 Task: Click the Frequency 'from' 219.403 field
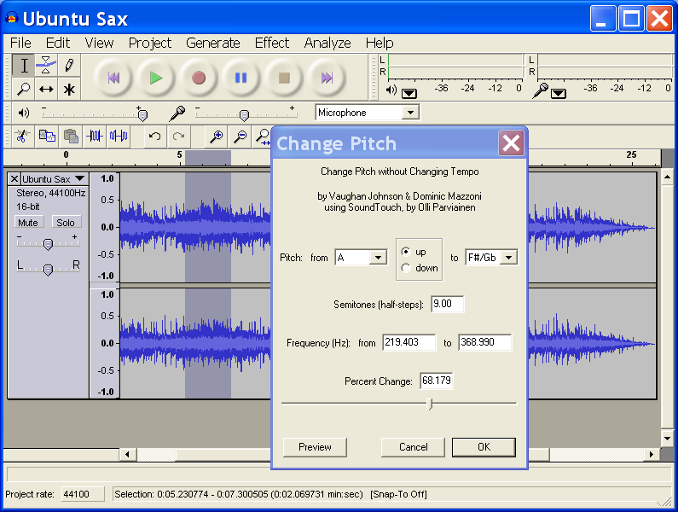(409, 342)
